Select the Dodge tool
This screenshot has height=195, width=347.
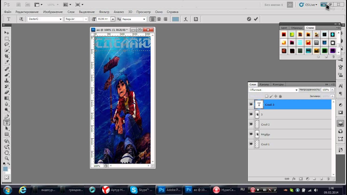[x=7, y=110]
